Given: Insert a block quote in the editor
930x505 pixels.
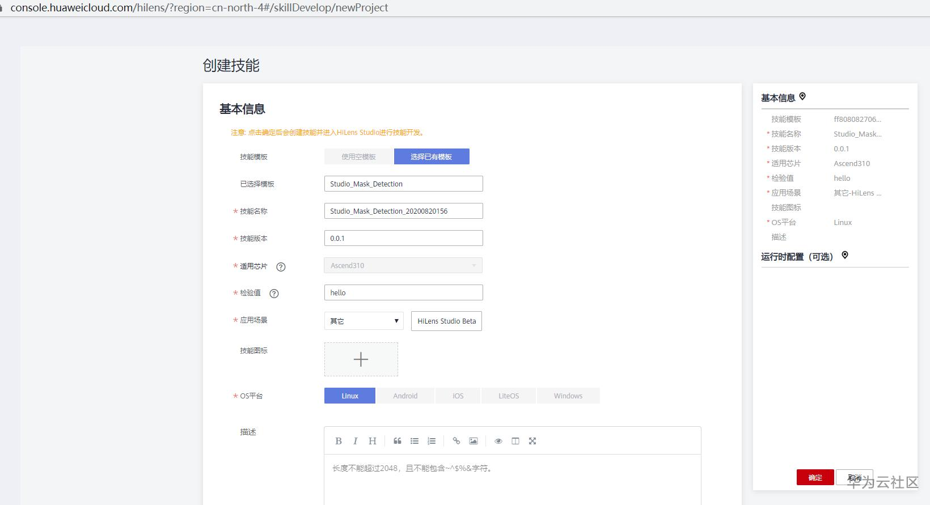Looking at the screenshot, I should (x=398, y=441).
